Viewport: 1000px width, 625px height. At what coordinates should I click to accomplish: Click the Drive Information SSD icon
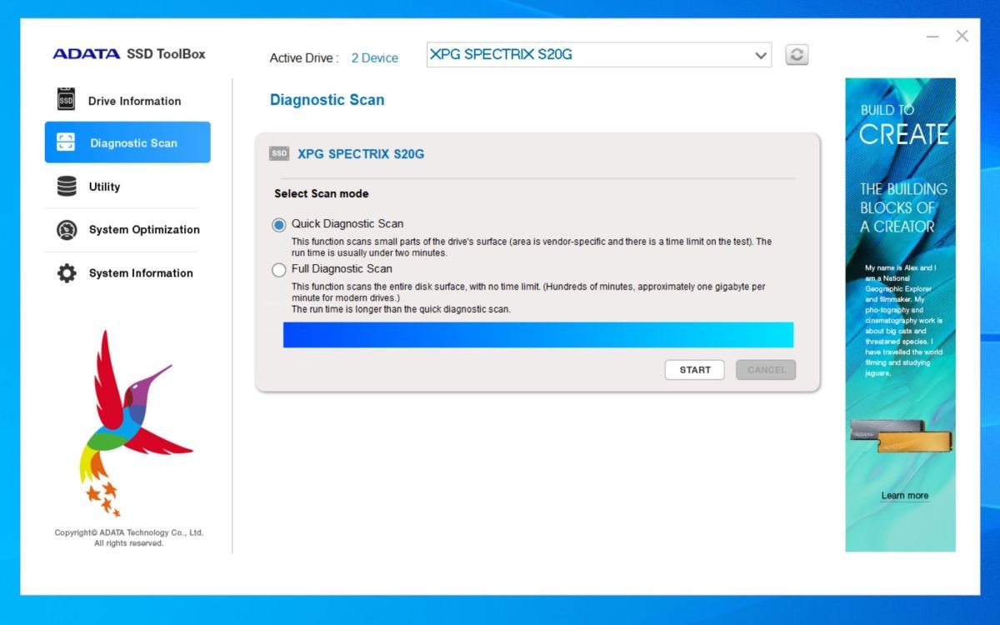[x=66, y=100]
